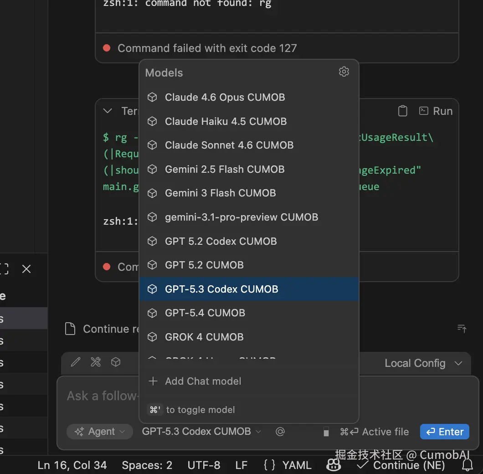The width and height of the screenshot is (483, 474).
Task: Click the @ context mention icon
Action: pos(280,432)
